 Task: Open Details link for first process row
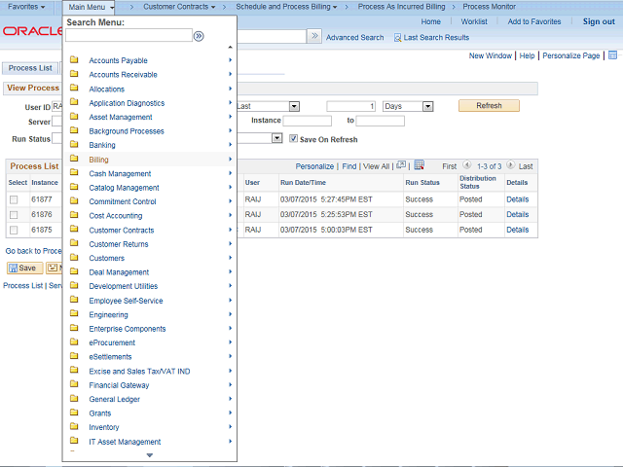point(517,199)
